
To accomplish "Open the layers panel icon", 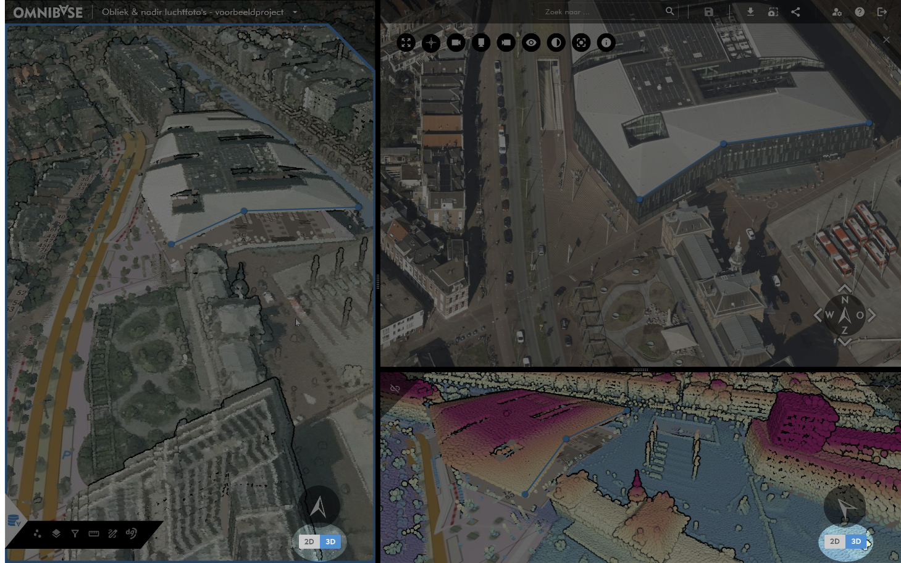I will [x=56, y=533].
